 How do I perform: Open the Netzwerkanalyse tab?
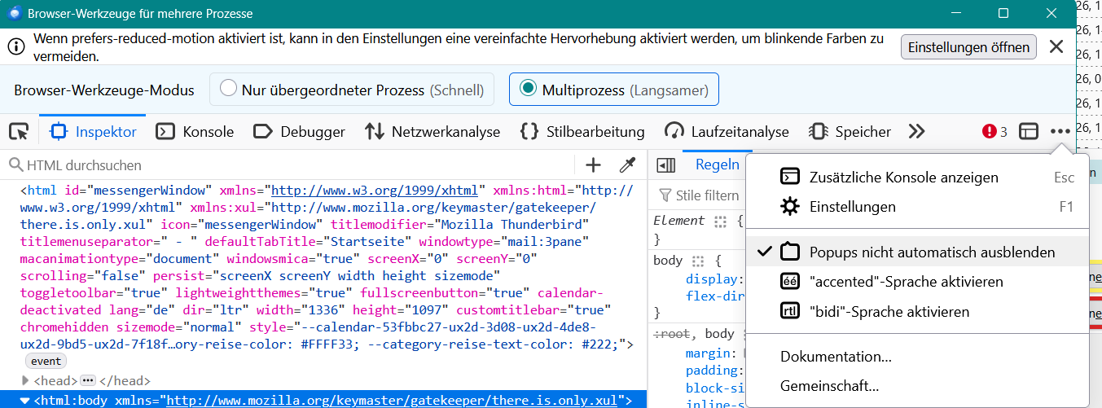433,131
